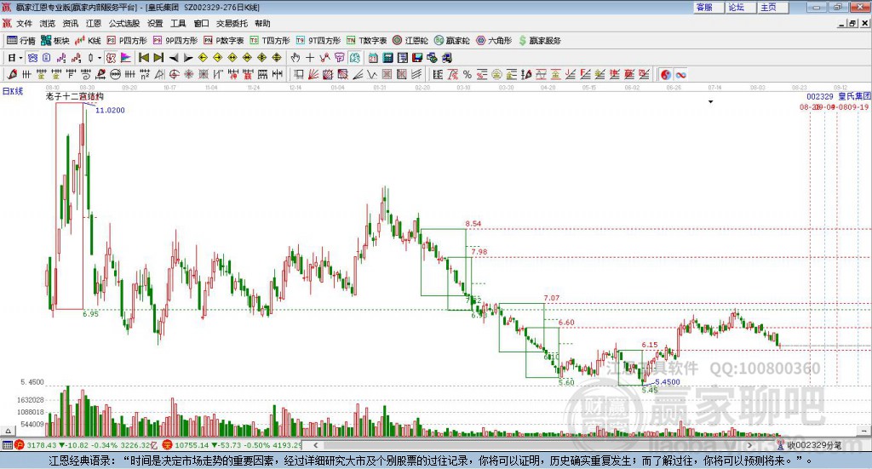The image size is (872, 469).
Task: Open the 帮助 menu
Action: (262, 23)
